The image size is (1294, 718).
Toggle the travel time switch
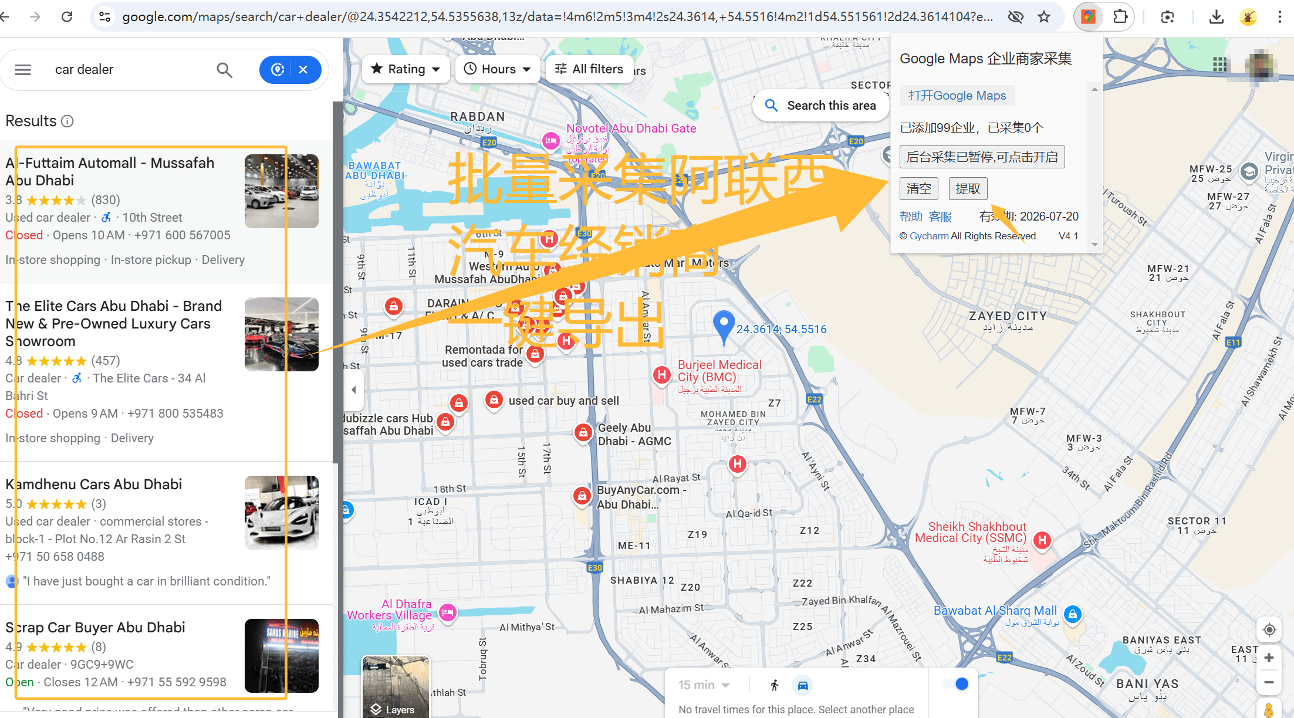pyautogui.click(x=955, y=684)
